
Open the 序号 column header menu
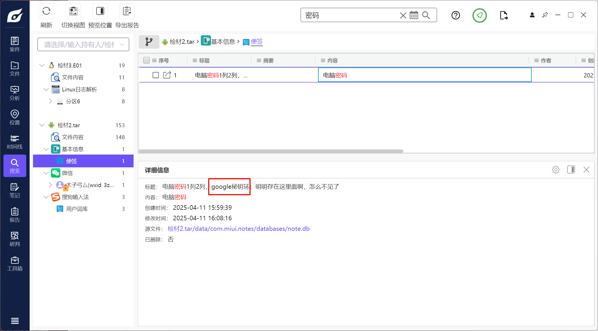[154, 60]
